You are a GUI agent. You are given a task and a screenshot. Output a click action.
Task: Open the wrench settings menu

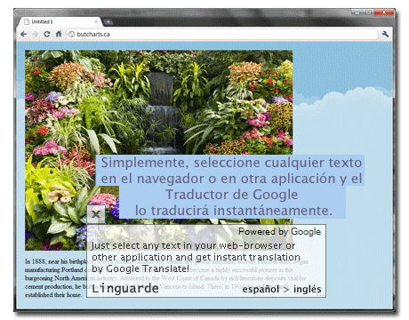click(x=385, y=34)
